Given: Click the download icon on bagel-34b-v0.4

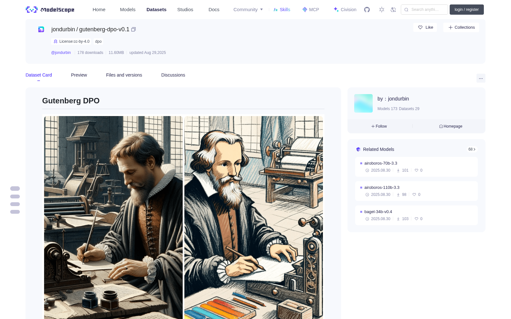Looking at the screenshot, I should point(398,219).
